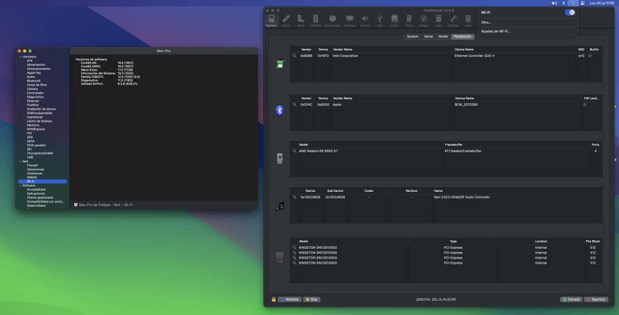The height and width of the screenshot is (315, 619).
Task: Click the CoreWLAN version value in System Information
Action: (x=125, y=63)
